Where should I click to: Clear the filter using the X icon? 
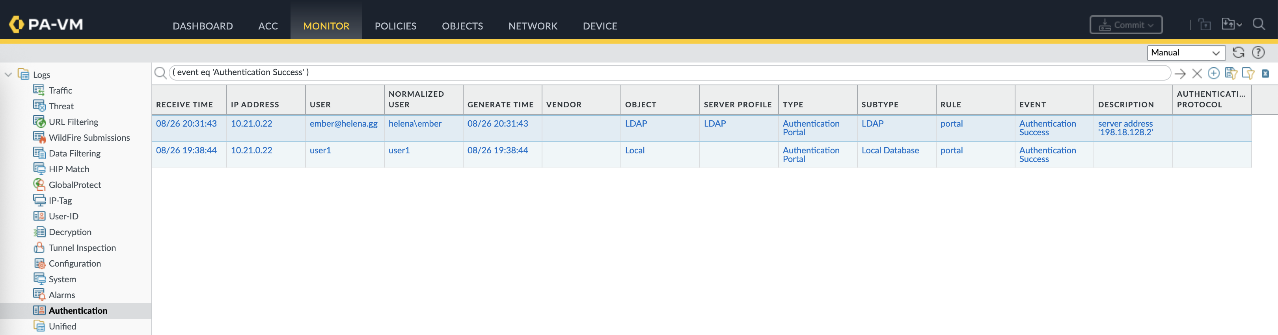(x=1197, y=74)
